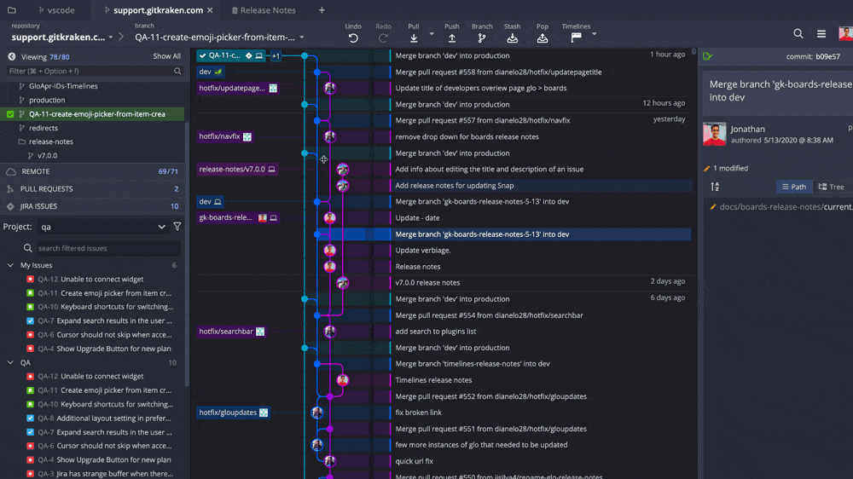853x479 pixels.
Task: Expand the REMOTE section
Action: 92,171
